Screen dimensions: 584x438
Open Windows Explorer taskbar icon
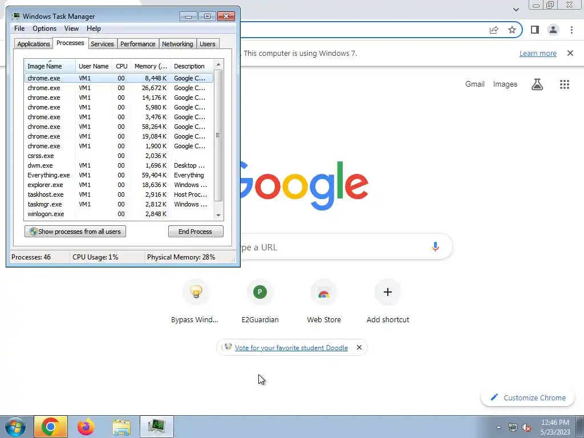point(121,427)
